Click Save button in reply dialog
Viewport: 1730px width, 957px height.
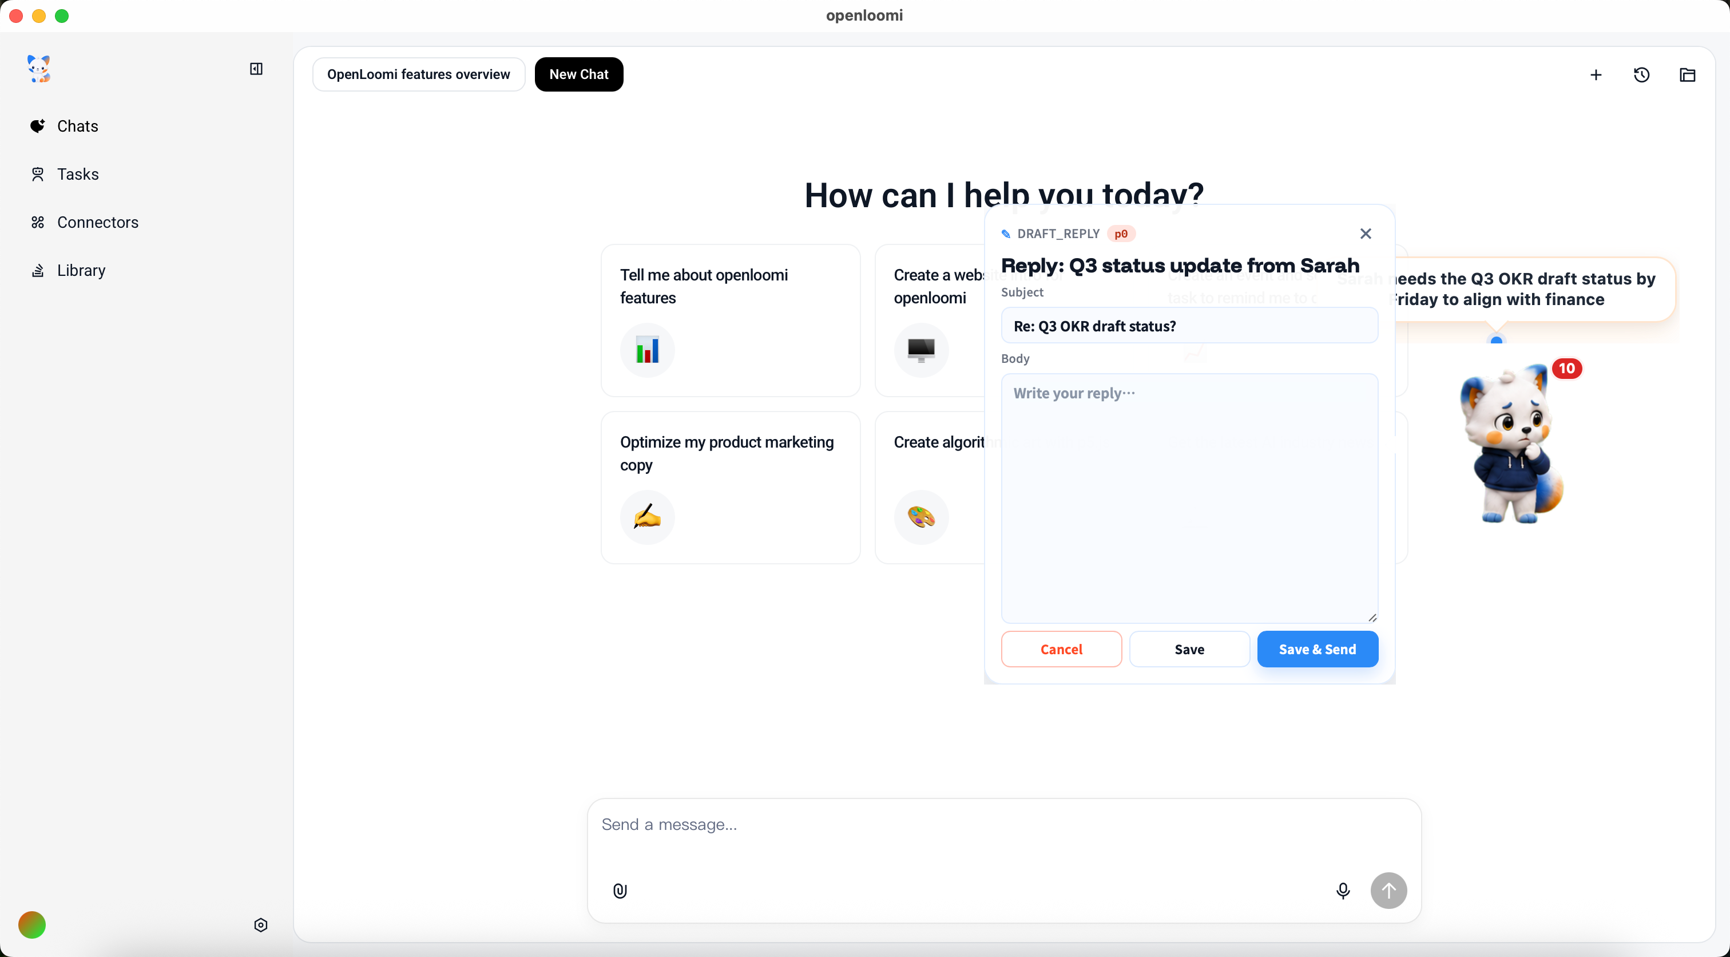pyautogui.click(x=1189, y=649)
